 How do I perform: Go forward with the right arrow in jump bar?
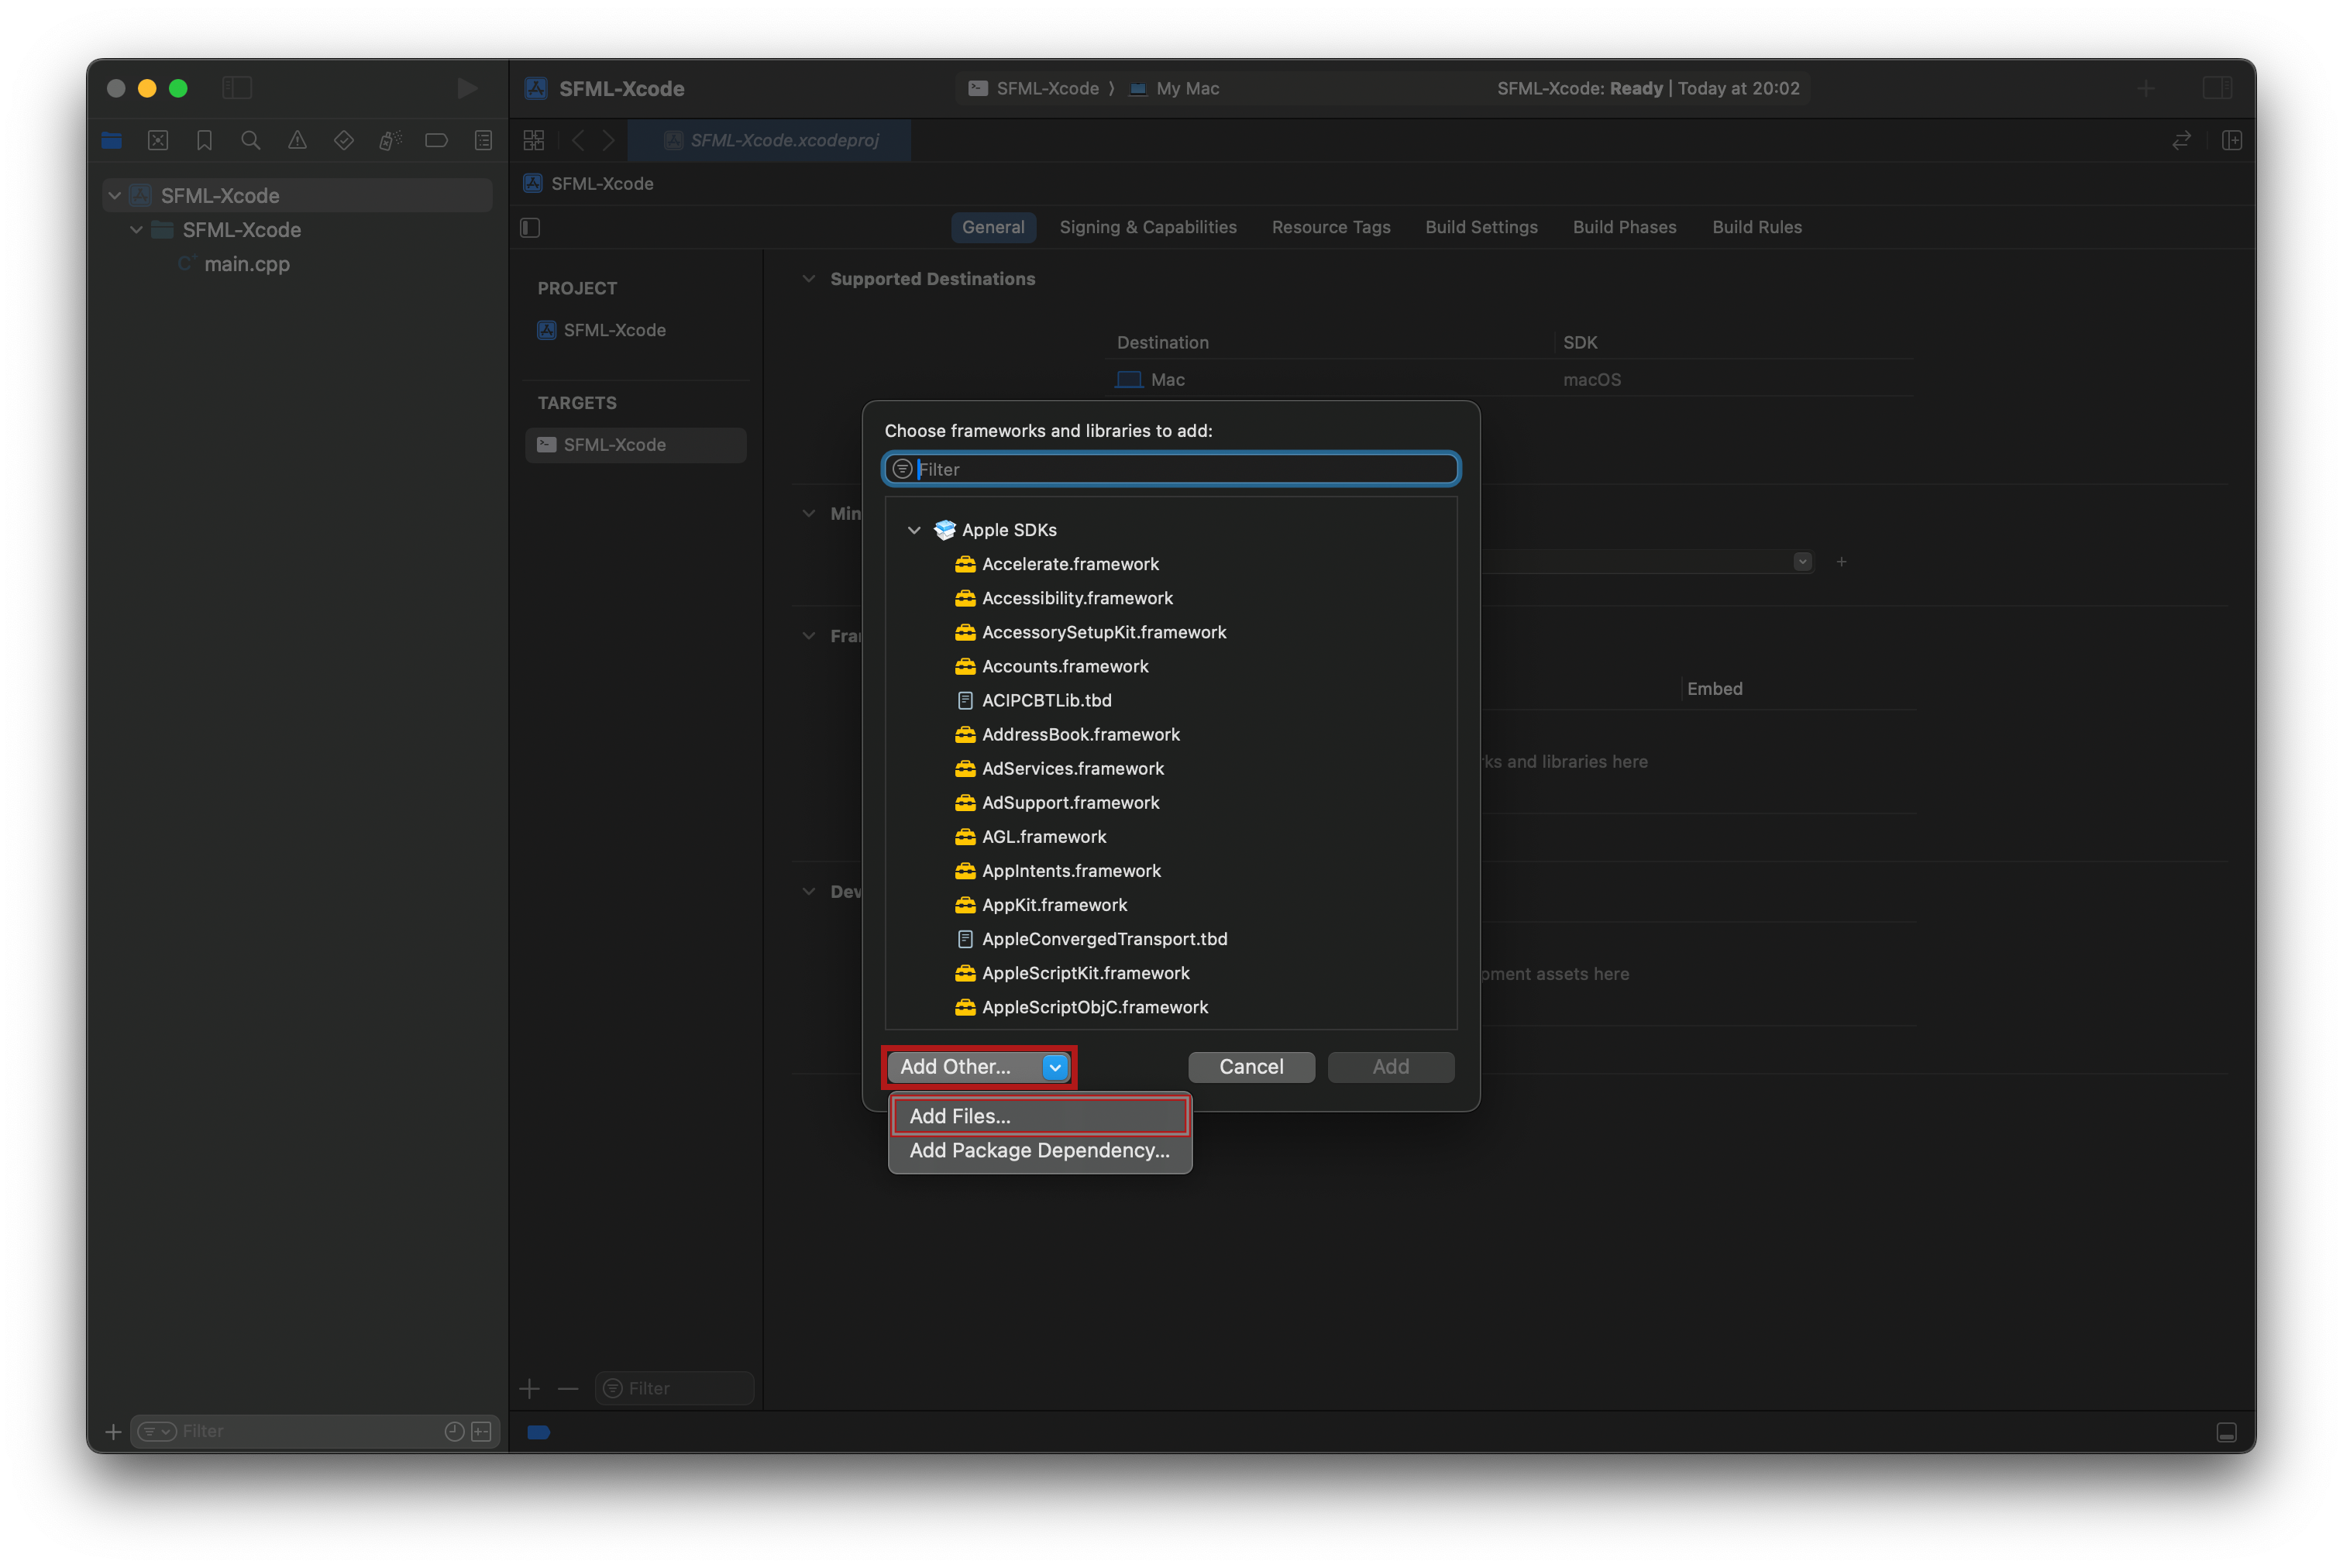click(609, 140)
